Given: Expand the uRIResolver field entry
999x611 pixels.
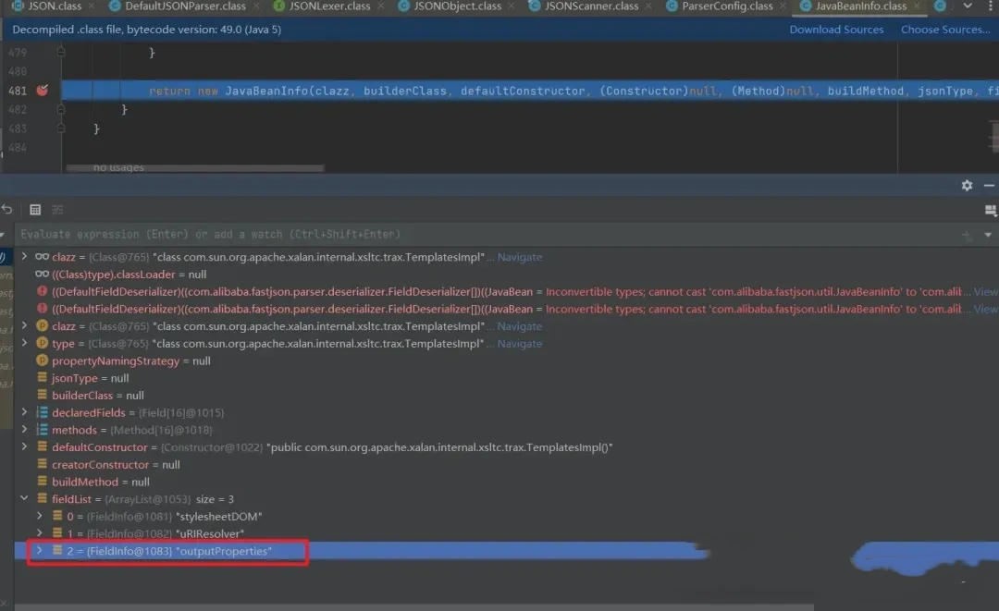Looking at the screenshot, I should tap(40, 532).
